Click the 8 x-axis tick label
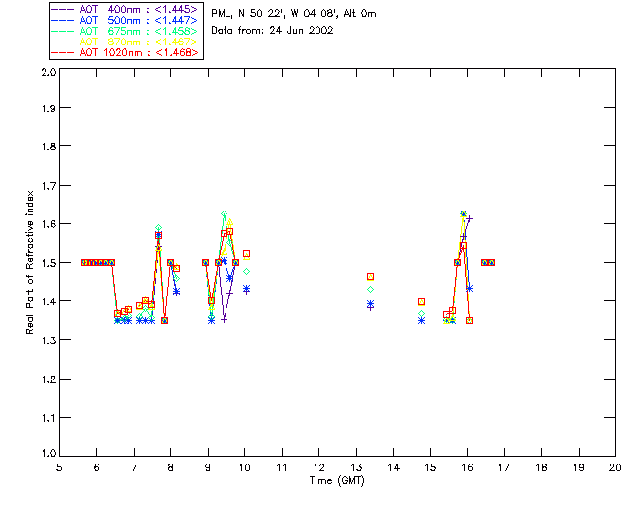The width and height of the screenshot is (633, 506). click(x=171, y=467)
